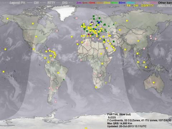The width and height of the screenshot is (172, 129).
Task: Click the red 10mt band legend label
Action: pos(92,3)
